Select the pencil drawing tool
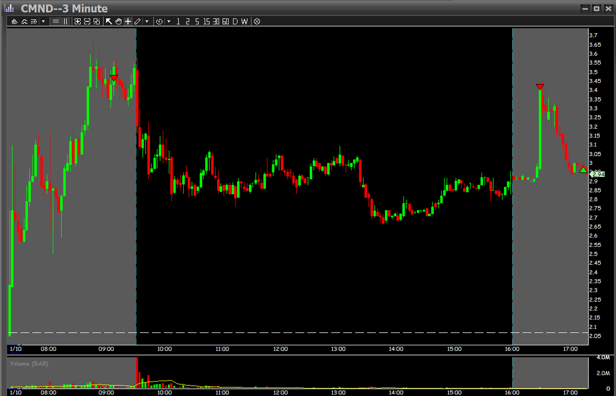 click(x=138, y=22)
